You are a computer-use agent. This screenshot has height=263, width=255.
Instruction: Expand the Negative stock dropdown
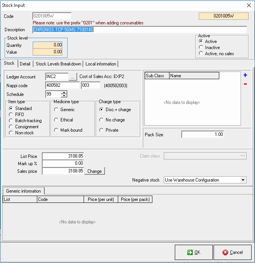tap(243, 180)
